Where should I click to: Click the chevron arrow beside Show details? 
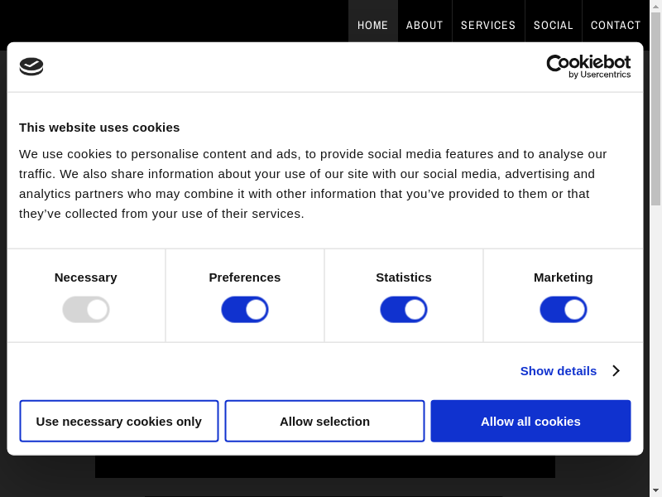[x=616, y=371]
